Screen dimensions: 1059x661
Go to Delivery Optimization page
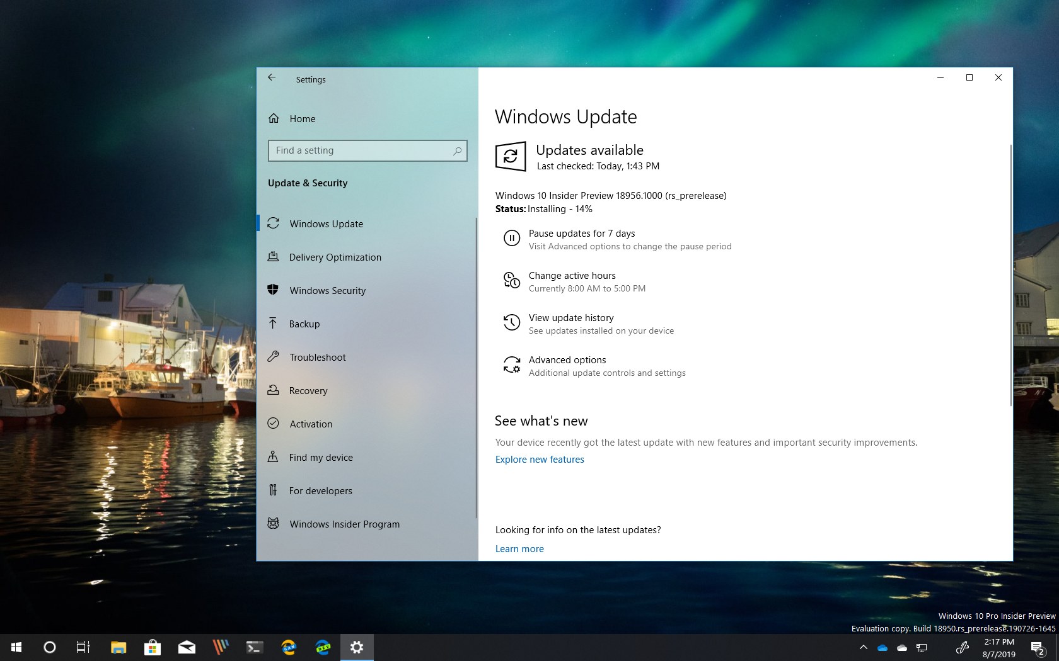click(x=366, y=257)
